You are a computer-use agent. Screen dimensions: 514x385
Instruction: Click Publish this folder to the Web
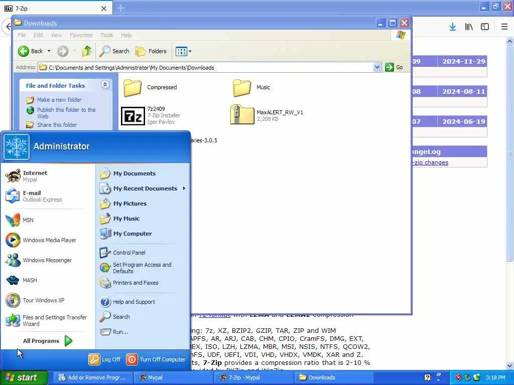point(66,113)
